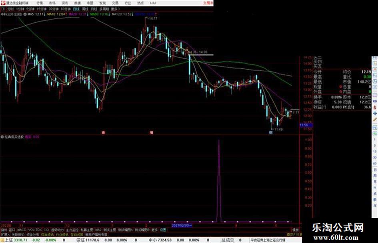Select 周 period in right sidebar

pos(375,176)
